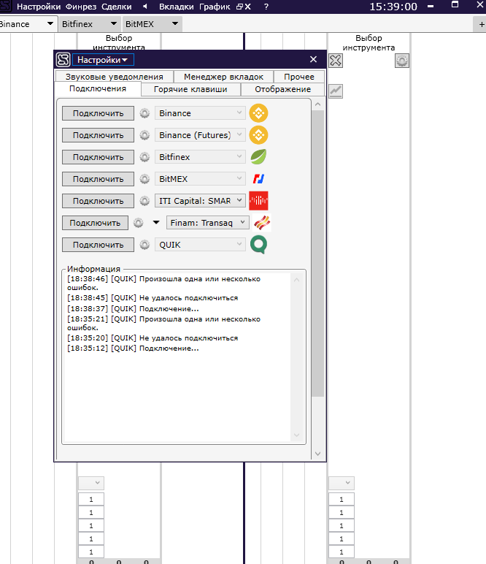This screenshot has height=564, width=486.
Task: Open the QUIK broker dropdown
Action: tap(200, 245)
